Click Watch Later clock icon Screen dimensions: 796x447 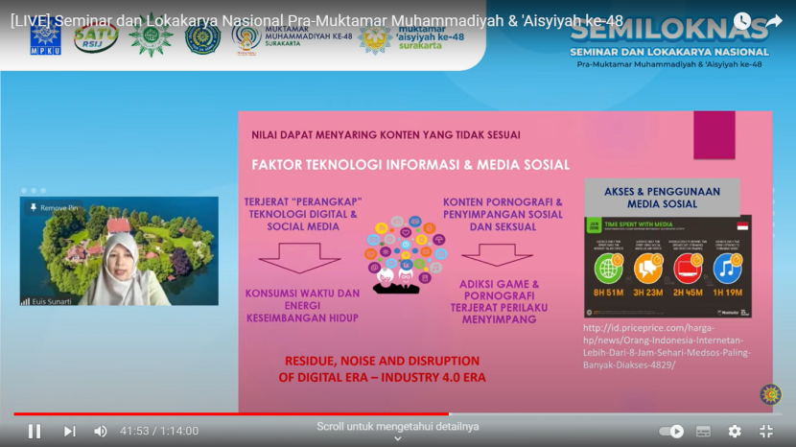(741, 20)
